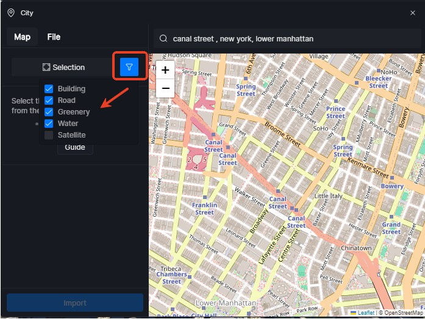425x319 pixels.
Task: Switch to the Map tab
Action: 22,37
